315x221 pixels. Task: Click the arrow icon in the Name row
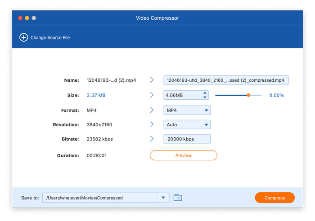[152, 80]
